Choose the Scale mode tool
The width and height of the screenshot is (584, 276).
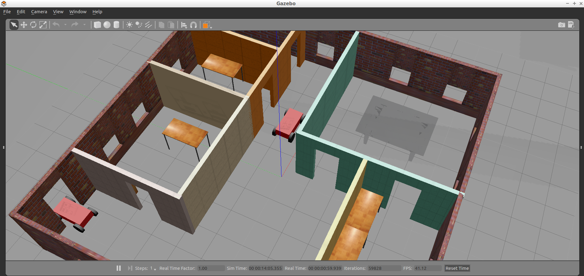(43, 25)
